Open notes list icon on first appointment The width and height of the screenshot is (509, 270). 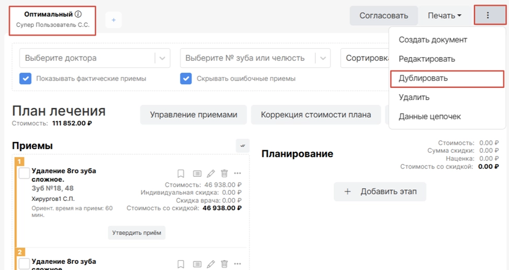tap(197, 174)
